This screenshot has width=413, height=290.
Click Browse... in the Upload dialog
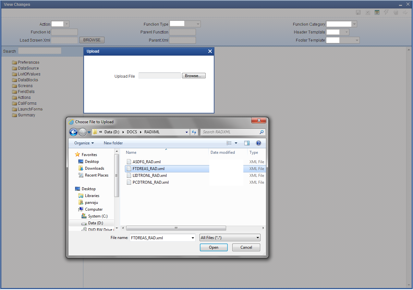194,76
